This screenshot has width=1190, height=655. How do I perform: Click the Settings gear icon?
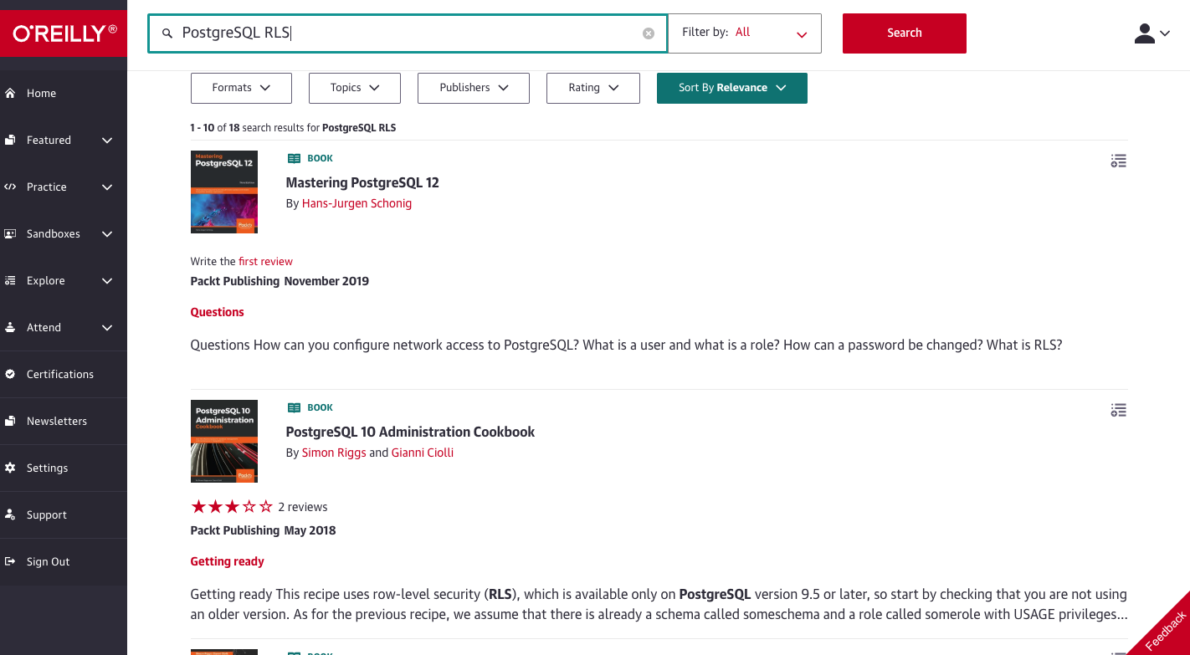coord(10,468)
